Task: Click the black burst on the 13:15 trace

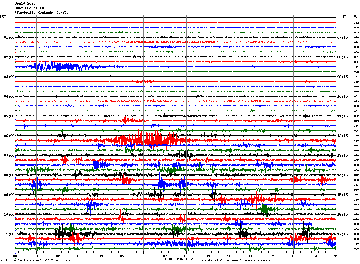Action: click(187, 154)
